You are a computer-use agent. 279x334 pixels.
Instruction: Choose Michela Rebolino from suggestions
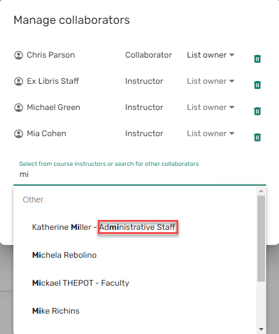pyautogui.click(x=135, y=255)
